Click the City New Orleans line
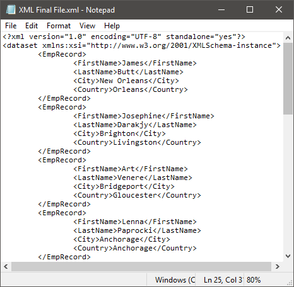Image resolution: width=294 pixels, height=287 pixels. click(x=126, y=81)
